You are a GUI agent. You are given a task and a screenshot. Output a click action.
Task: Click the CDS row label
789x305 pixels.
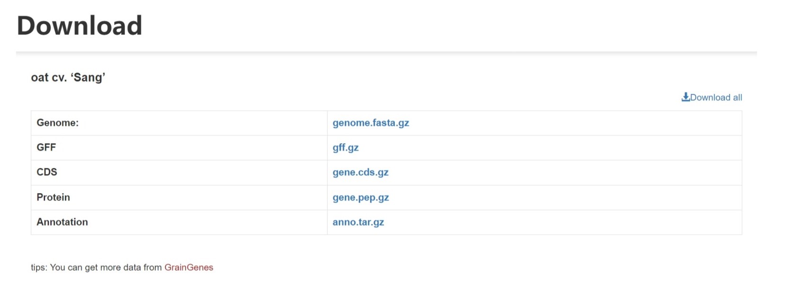[47, 172]
